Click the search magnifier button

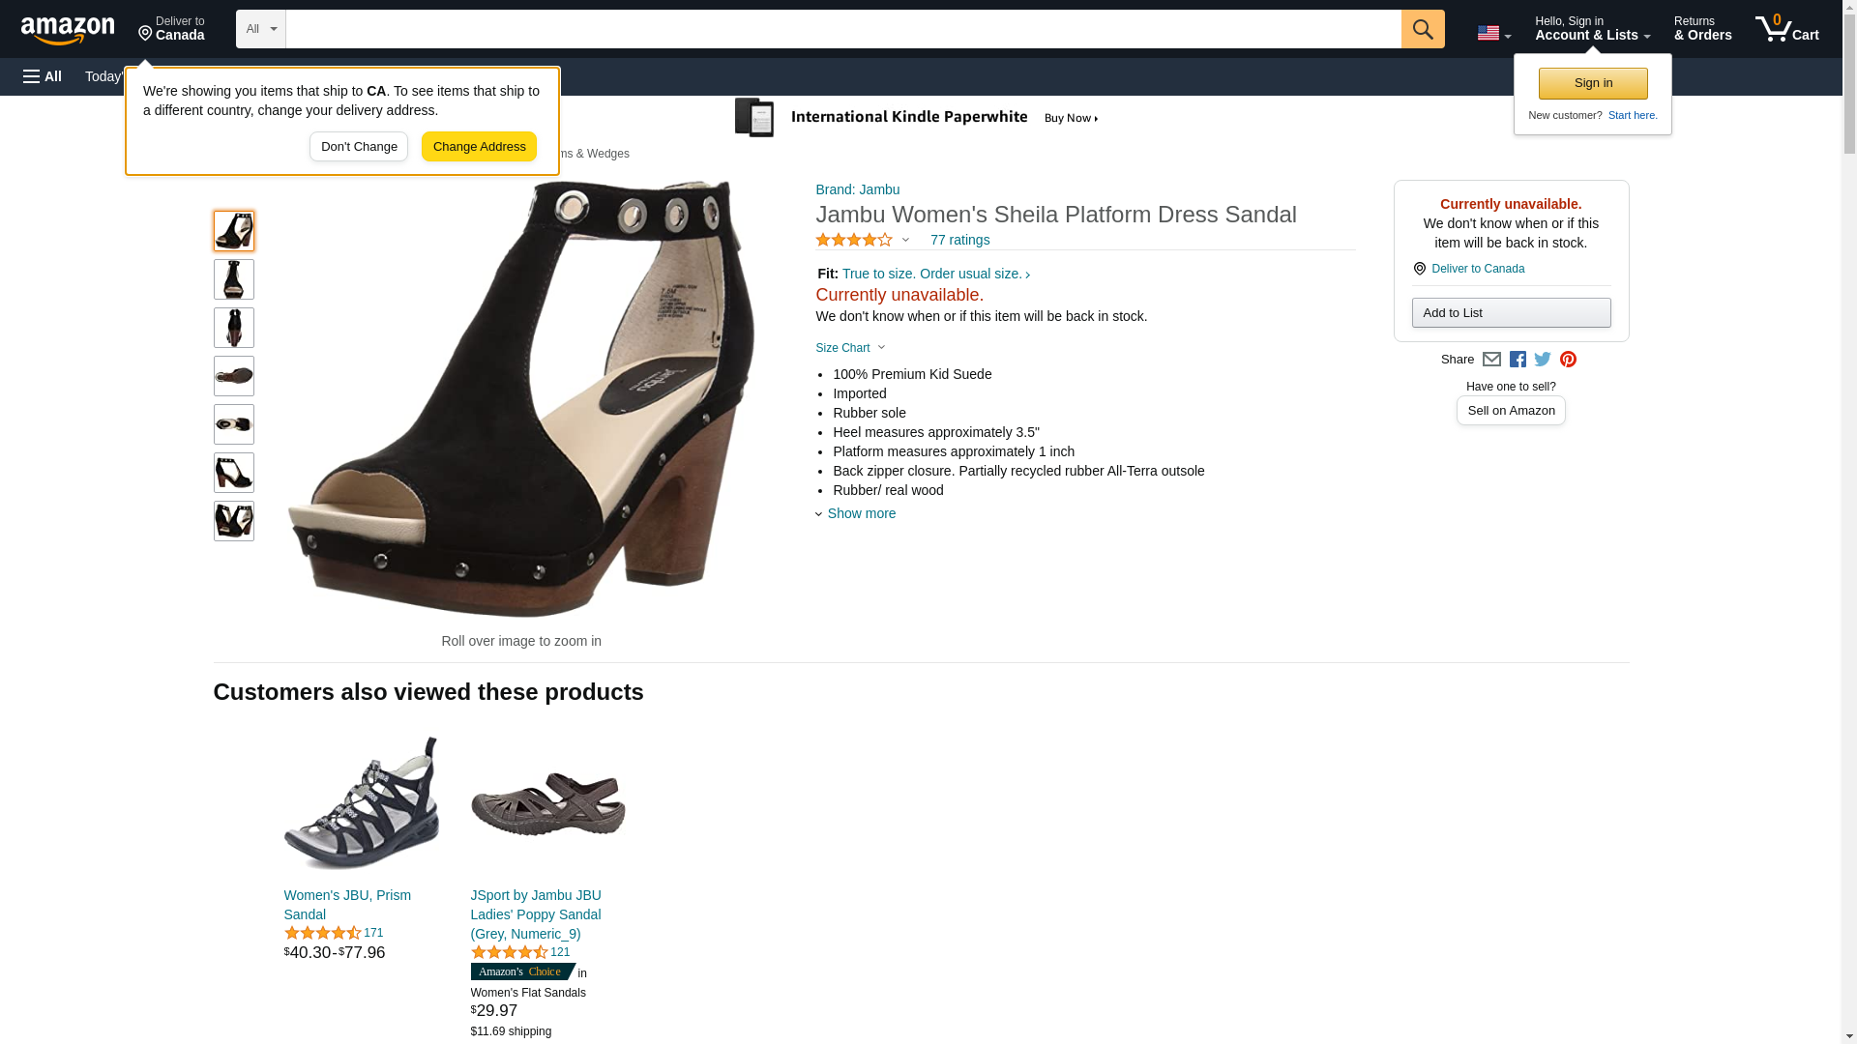(1423, 29)
